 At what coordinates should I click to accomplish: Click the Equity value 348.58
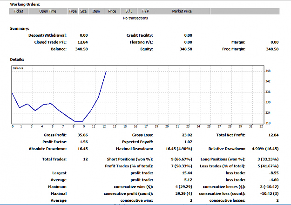click(x=186, y=49)
